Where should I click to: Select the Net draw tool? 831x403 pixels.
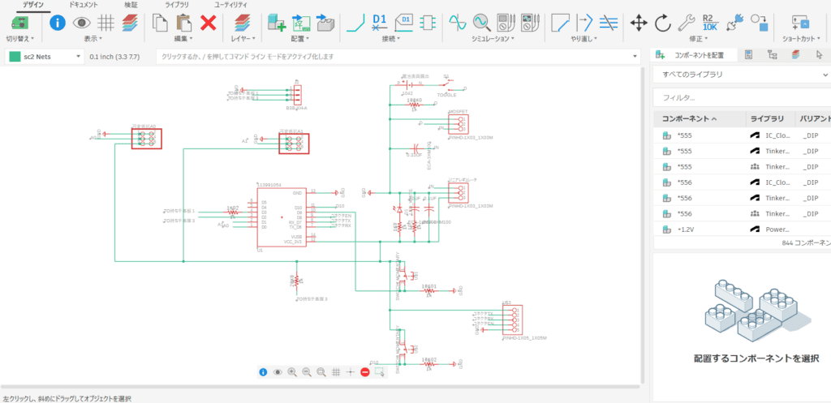[x=355, y=22]
